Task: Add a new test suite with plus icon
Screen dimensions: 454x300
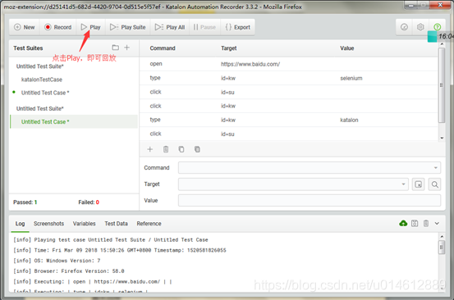Action: point(126,48)
